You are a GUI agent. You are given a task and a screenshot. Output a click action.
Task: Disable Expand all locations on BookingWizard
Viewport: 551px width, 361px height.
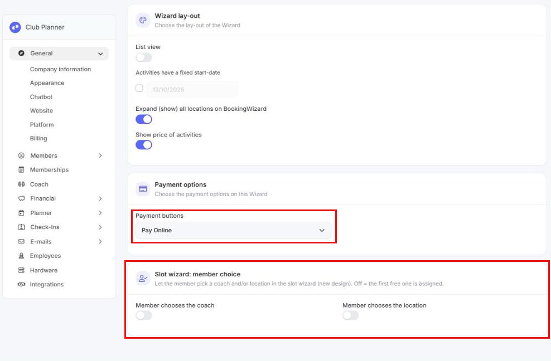click(x=144, y=119)
